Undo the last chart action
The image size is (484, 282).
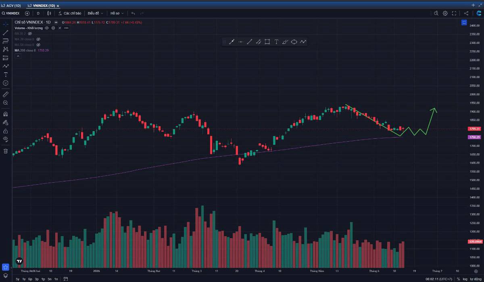[x=133, y=13]
